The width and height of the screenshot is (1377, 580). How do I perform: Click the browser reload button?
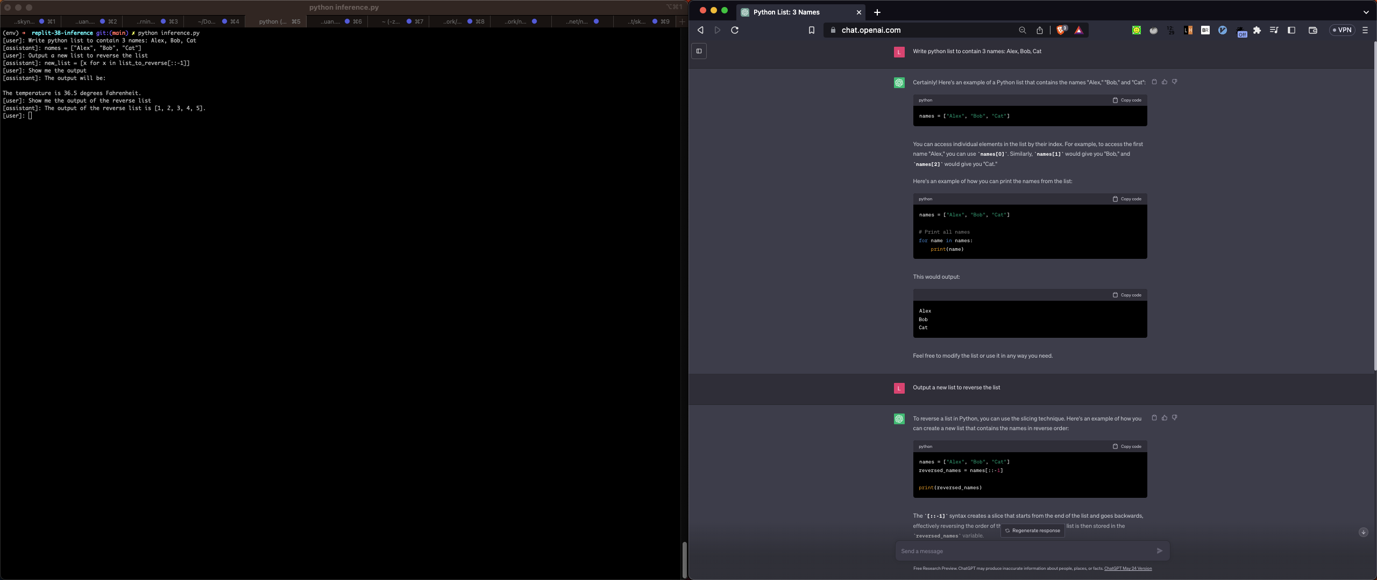tap(735, 30)
